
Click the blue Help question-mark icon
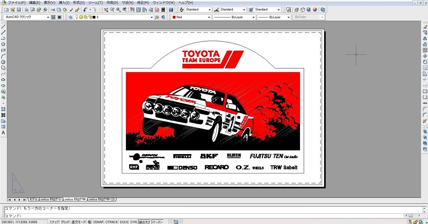tap(171, 10)
